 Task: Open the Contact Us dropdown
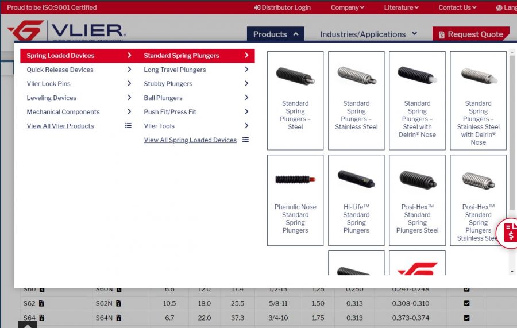click(x=457, y=7)
